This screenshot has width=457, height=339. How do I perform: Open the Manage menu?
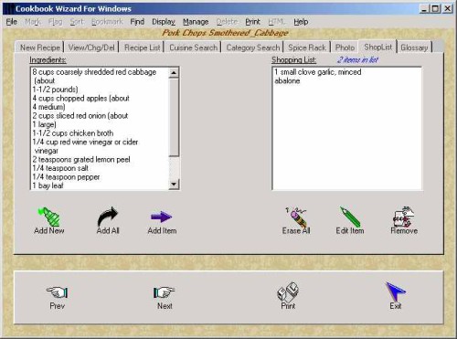pos(196,22)
